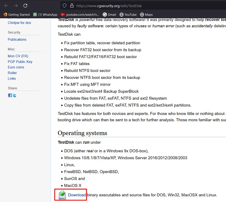Click the tracking protection shield icon
226x202 pixels.
(x=64, y=6)
